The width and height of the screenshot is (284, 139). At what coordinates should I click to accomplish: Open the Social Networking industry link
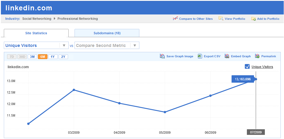click(x=37, y=19)
